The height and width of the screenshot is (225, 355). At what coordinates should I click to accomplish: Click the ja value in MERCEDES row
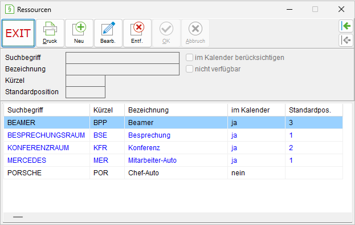click(x=256, y=160)
